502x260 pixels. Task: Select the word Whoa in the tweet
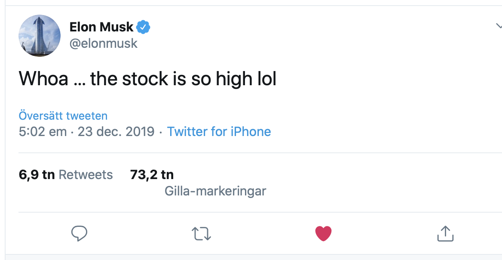[43, 79]
